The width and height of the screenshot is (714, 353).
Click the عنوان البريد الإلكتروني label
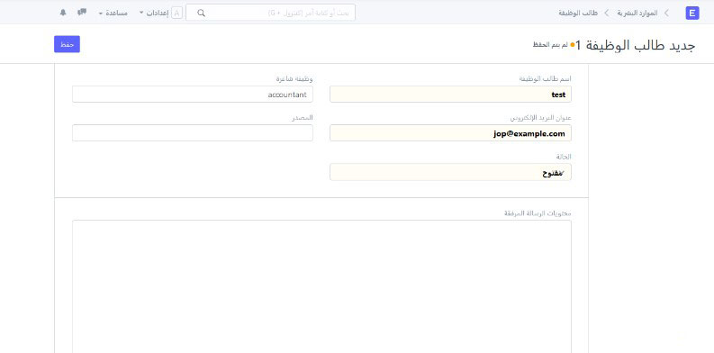pyautogui.click(x=540, y=117)
